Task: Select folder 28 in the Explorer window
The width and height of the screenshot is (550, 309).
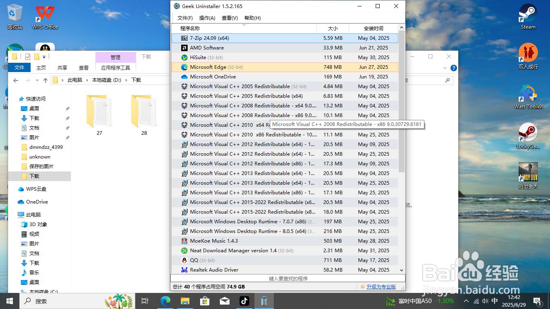Action: click(144, 115)
